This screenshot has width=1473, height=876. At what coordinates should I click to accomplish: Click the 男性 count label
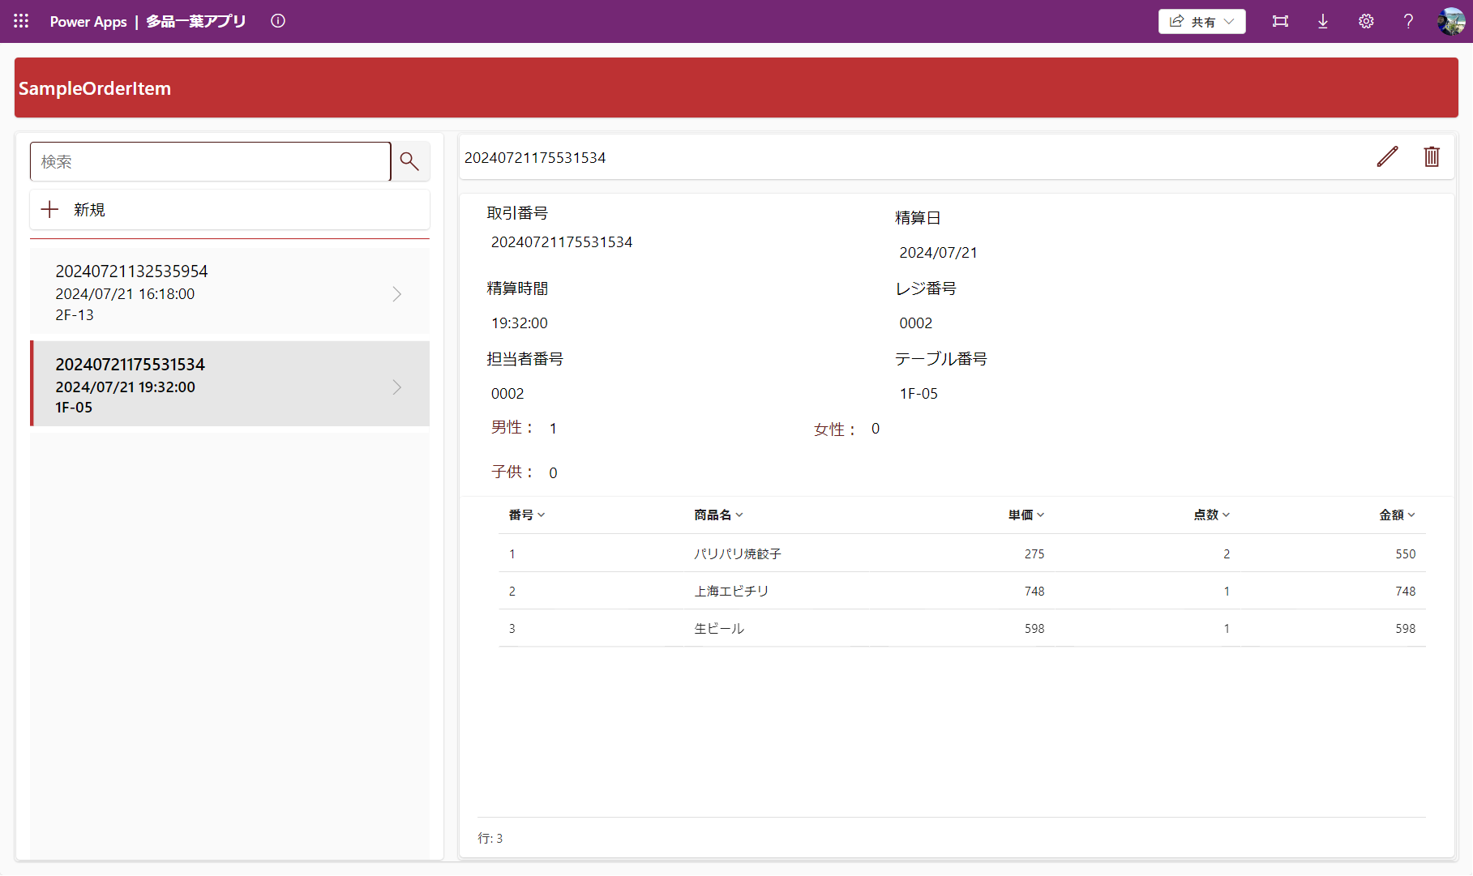(x=512, y=427)
